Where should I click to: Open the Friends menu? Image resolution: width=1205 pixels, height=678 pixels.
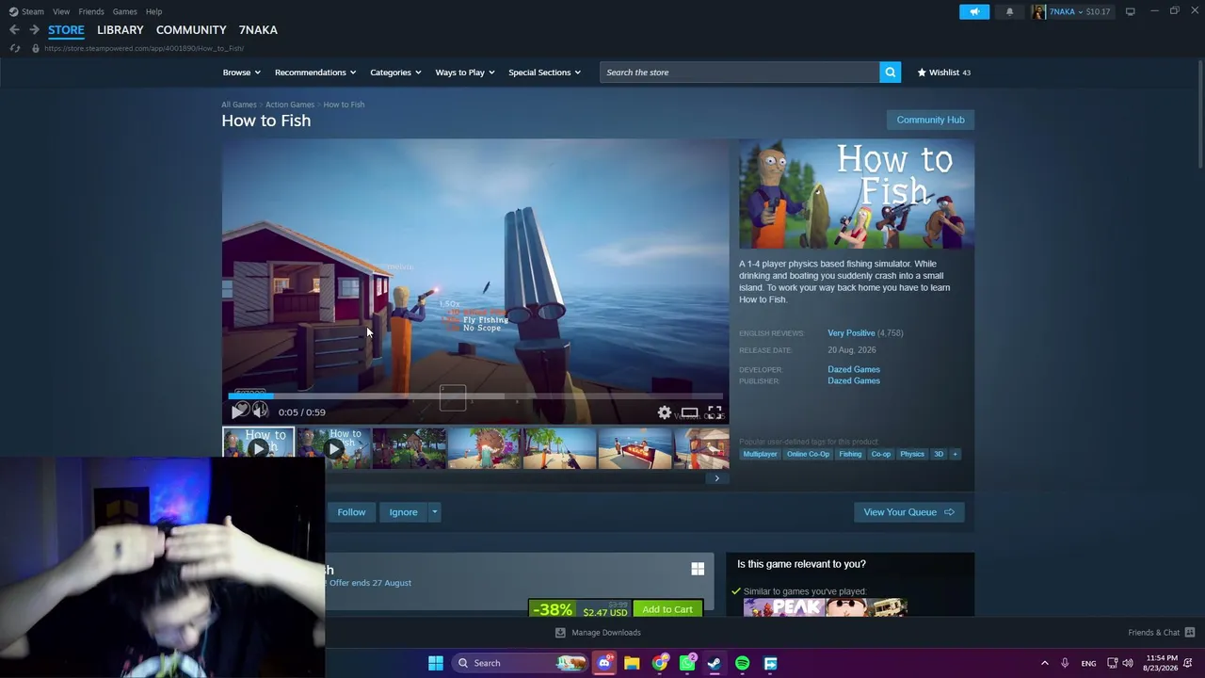coord(91,11)
